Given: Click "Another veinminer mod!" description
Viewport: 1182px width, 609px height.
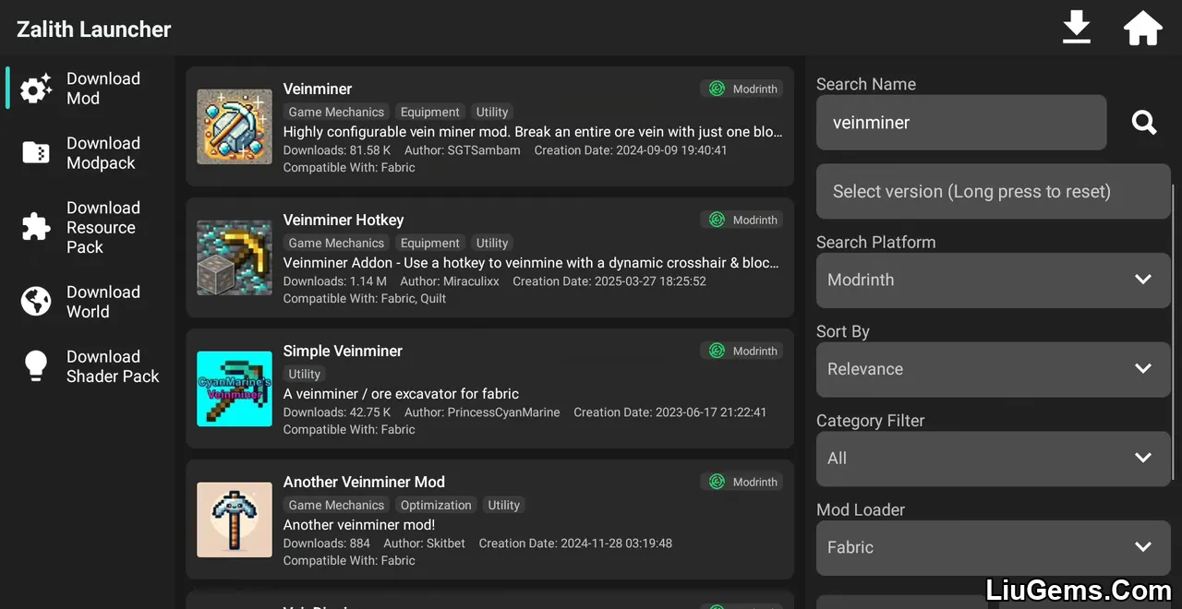Looking at the screenshot, I should click(x=359, y=524).
